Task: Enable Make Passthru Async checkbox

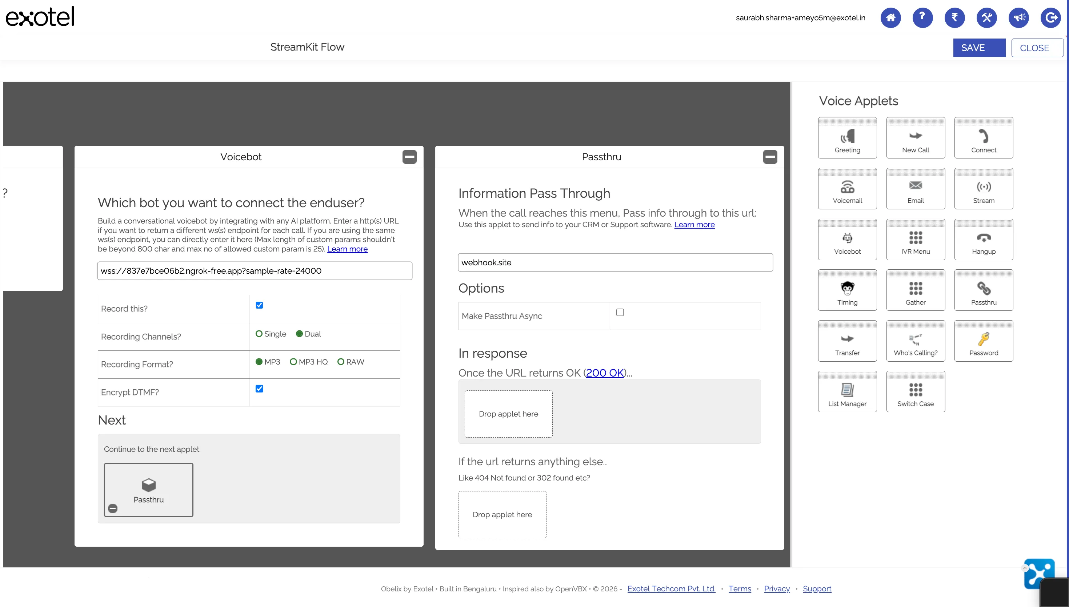Action: click(x=620, y=312)
